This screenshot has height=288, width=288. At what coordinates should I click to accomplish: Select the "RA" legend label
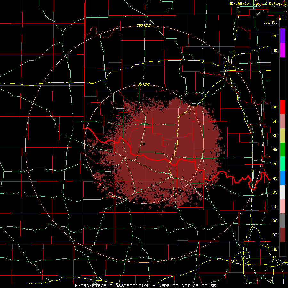tap(275, 164)
